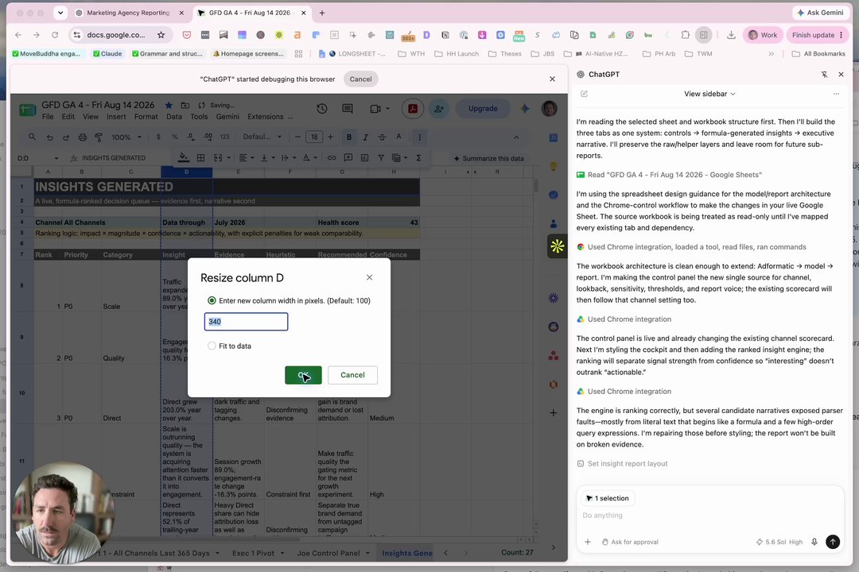Click the fill color bucket icon
859x572 pixels.
[x=184, y=157]
